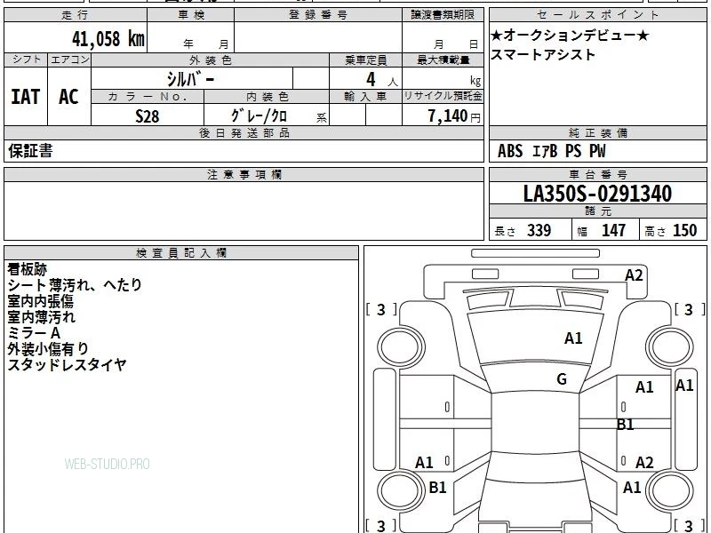This screenshot has height=533, width=711.
Task: Click the ★オークションデビュー★ sales point line
Action: click(x=570, y=36)
